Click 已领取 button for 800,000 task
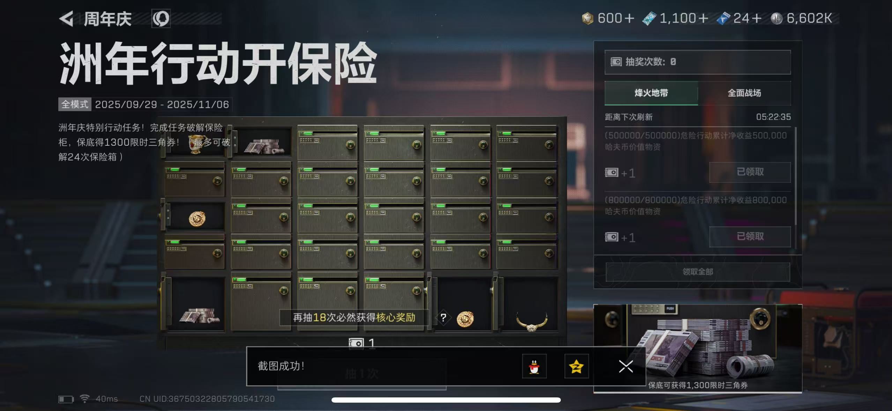The height and width of the screenshot is (411, 892). pos(750,236)
